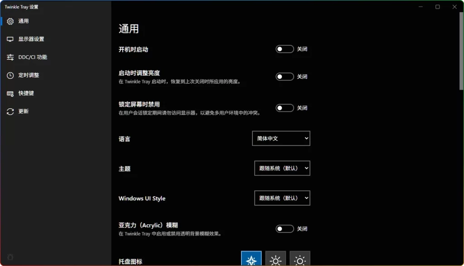464x266 pixels.
Task: Enable 锁定屏幕时禁用 switch
Action: click(285, 108)
